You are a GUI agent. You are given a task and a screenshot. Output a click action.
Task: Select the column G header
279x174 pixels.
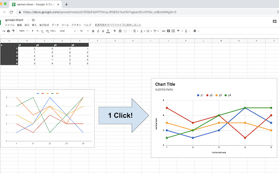(x=115, y=41)
